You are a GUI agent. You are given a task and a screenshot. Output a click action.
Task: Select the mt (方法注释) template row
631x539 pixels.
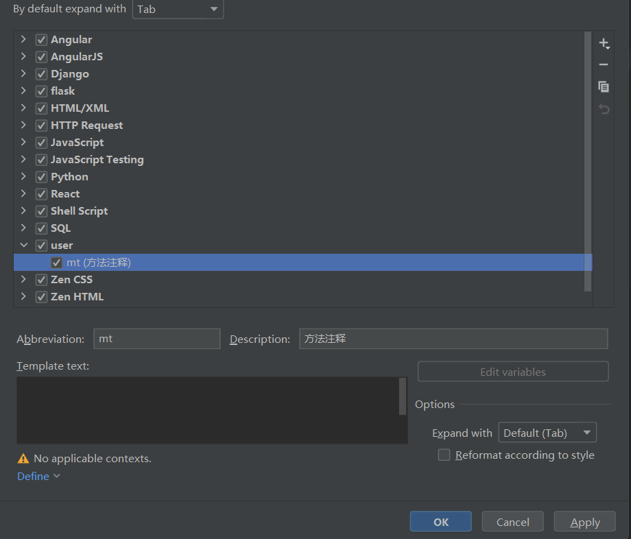tap(302, 262)
